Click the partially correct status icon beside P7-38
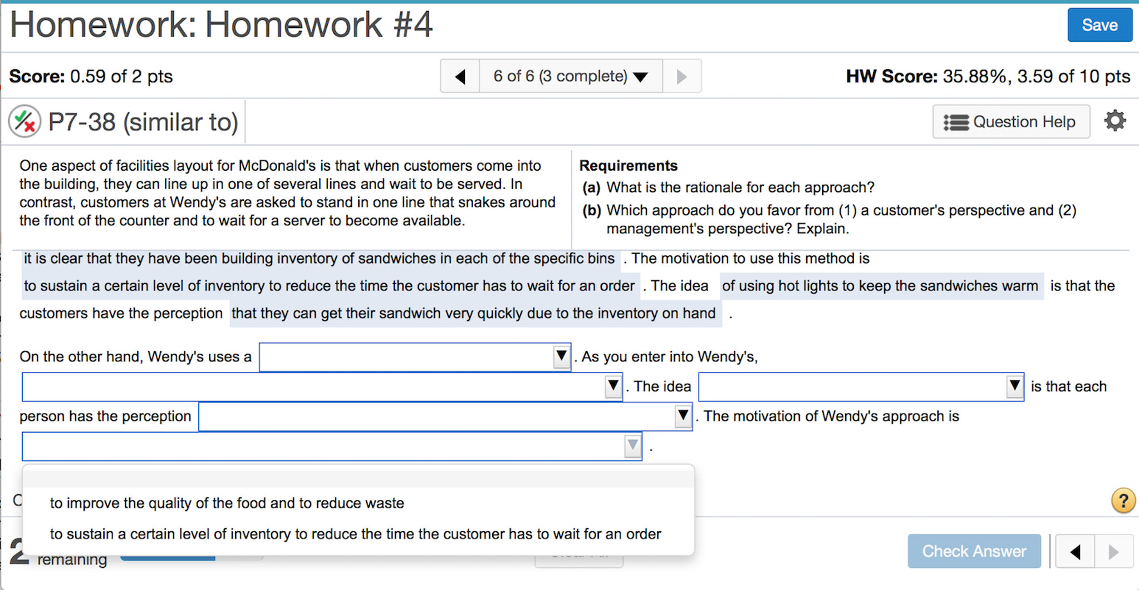Viewport: 1139px width, 590px height. click(x=24, y=121)
